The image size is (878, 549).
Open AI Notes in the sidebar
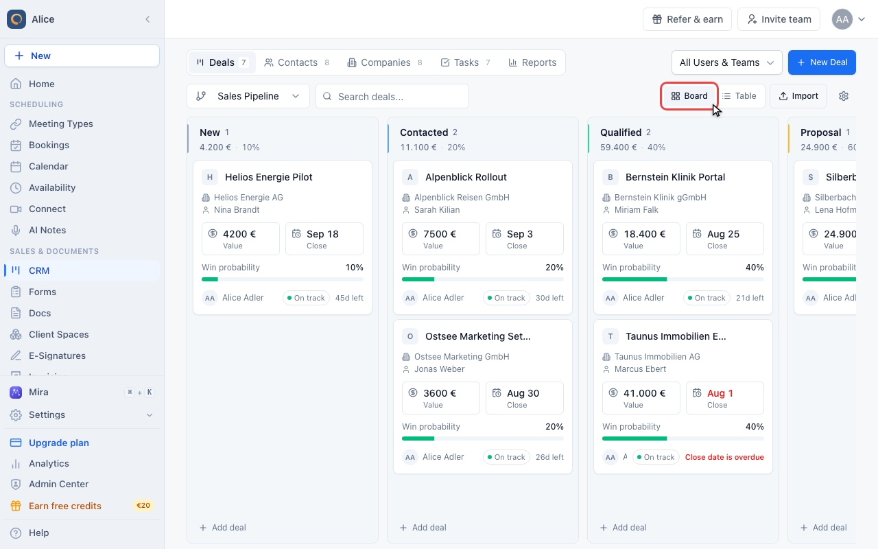click(x=82, y=230)
